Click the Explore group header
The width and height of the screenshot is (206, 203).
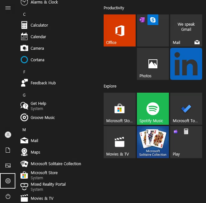(110, 86)
